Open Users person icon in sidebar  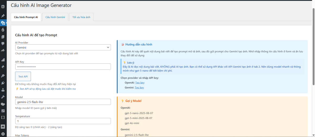3,90
